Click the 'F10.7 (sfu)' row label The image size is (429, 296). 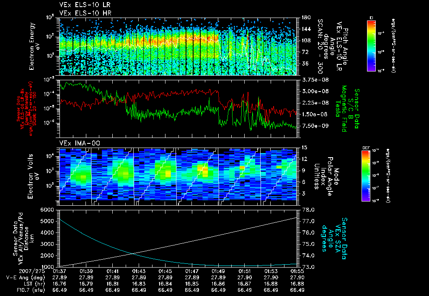coord(31,290)
